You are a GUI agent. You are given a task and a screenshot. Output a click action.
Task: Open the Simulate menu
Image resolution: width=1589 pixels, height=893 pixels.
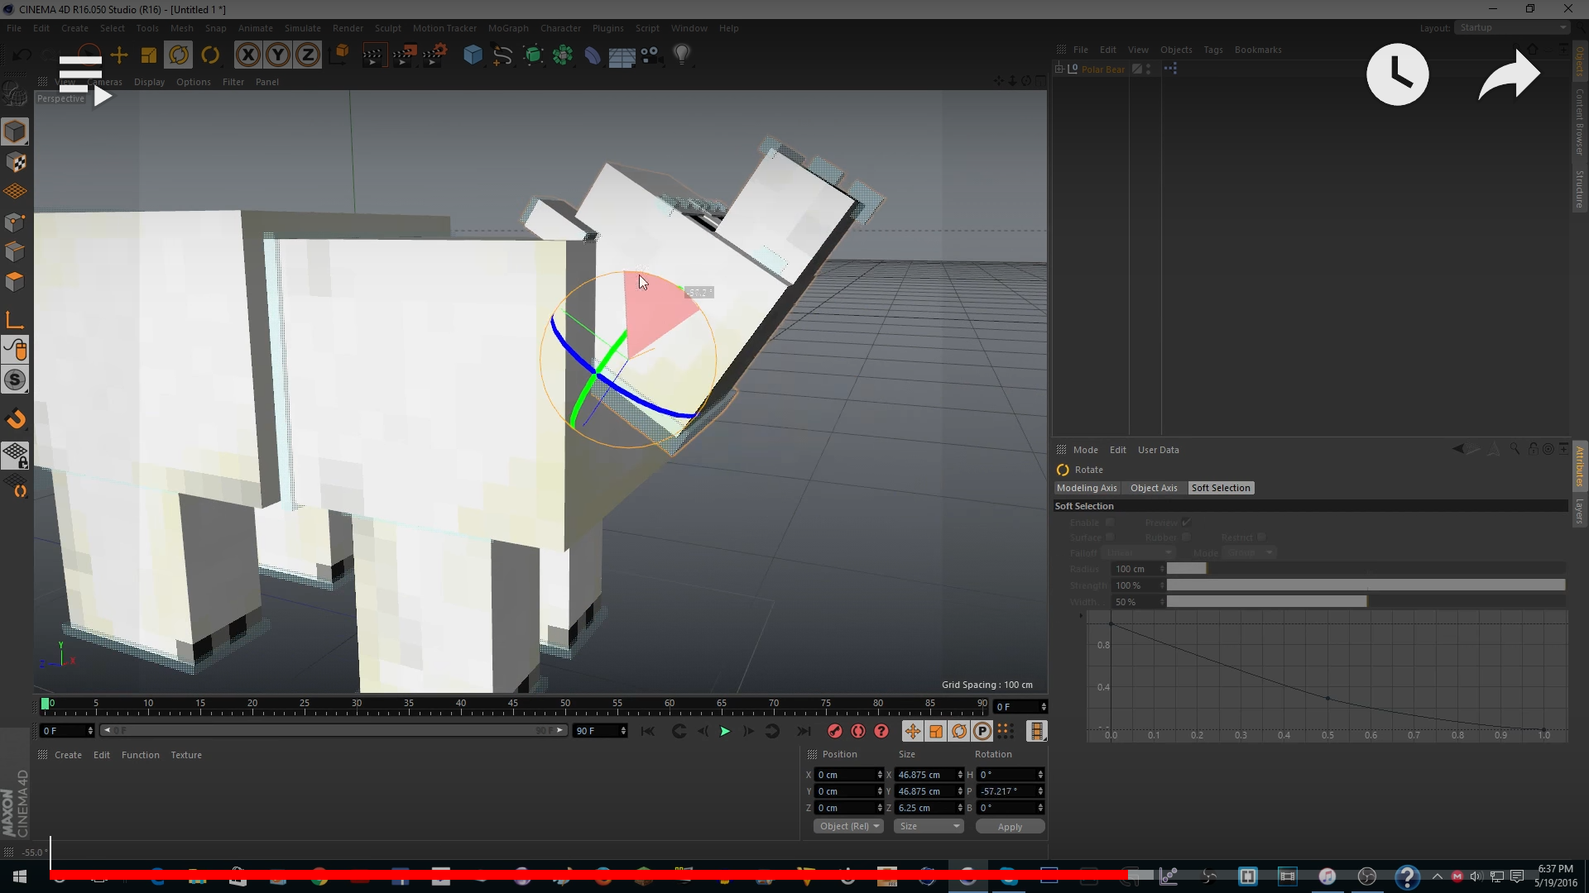click(x=302, y=28)
